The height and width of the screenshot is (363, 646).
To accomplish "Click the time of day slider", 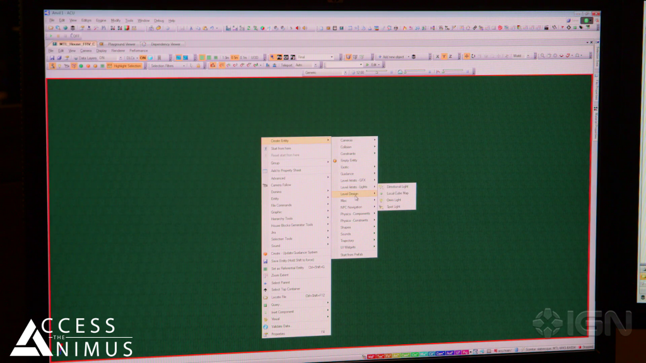I will pos(378,72).
